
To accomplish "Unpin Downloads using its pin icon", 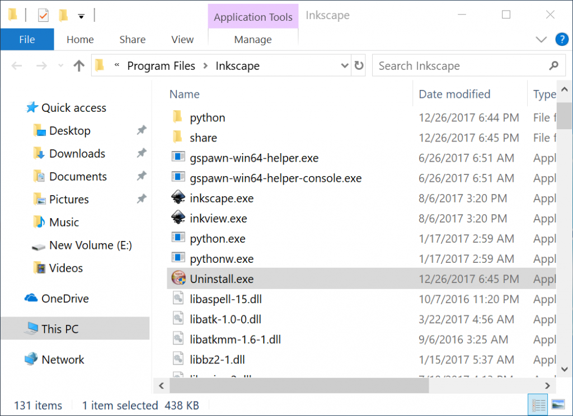I will click(142, 153).
